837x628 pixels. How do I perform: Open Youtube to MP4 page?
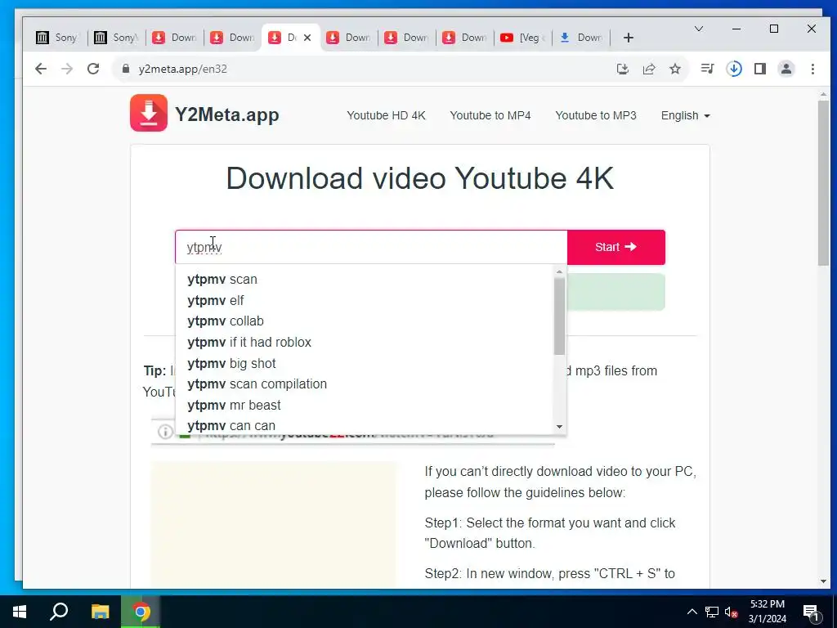(490, 115)
